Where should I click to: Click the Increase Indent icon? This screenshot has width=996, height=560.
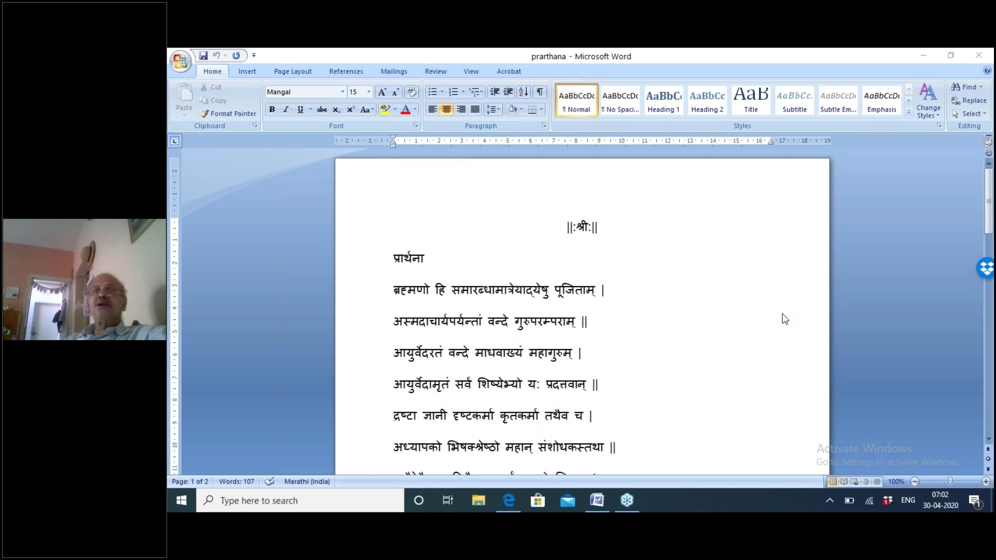(x=508, y=92)
